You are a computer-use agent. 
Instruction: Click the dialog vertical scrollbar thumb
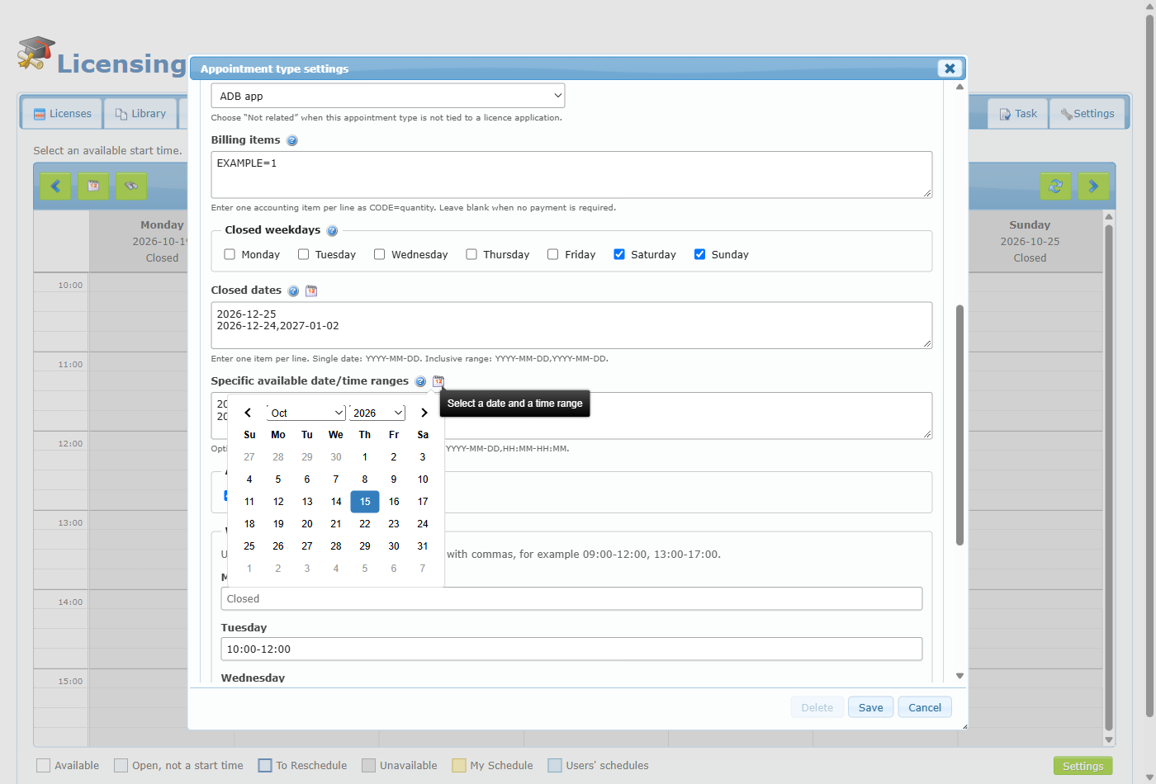tap(959, 425)
